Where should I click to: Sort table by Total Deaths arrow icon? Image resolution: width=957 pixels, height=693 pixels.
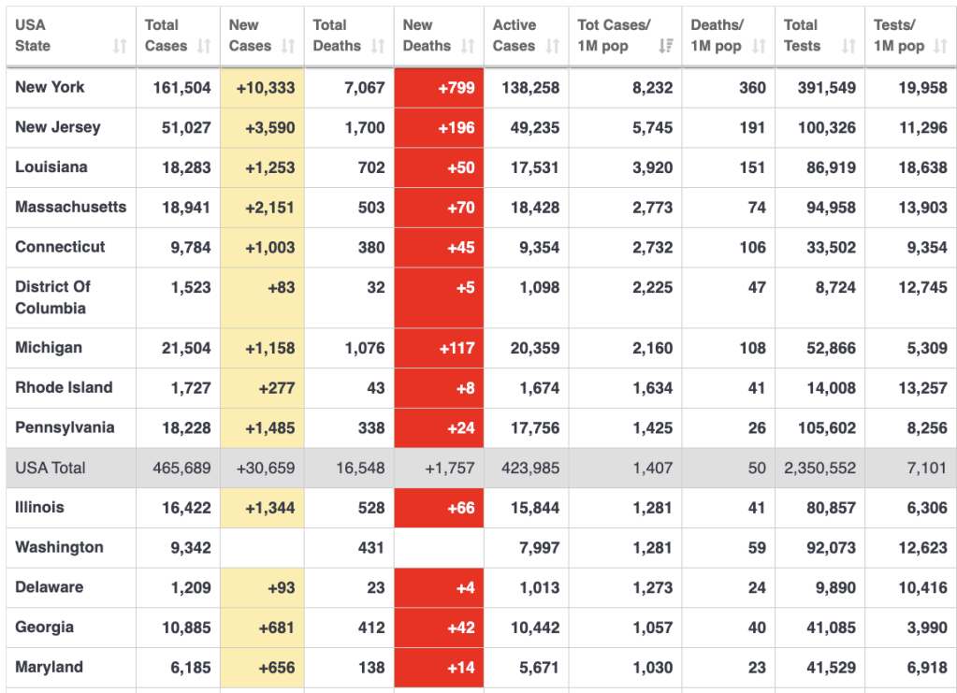point(378,46)
